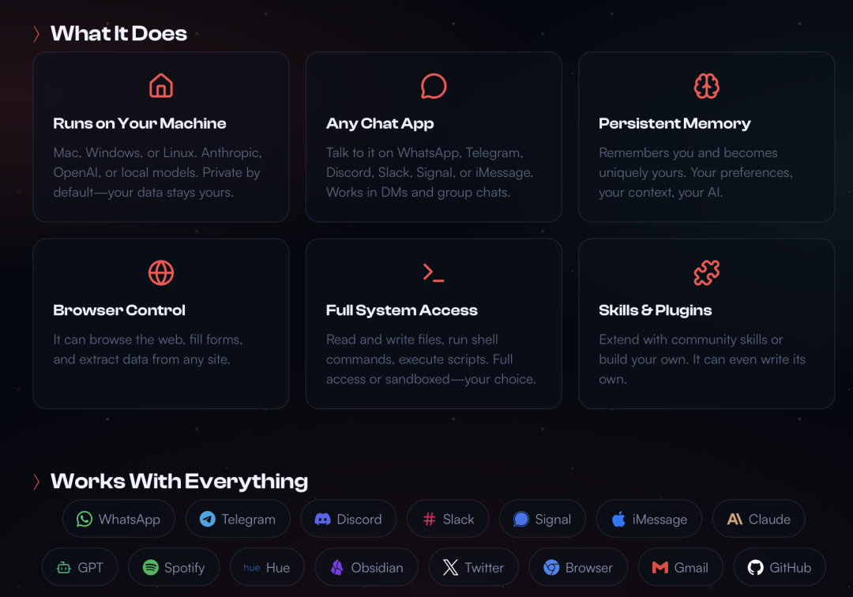Click the terminal prompt icon for Full System Access
This screenshot has width=853, height=597.
tap(434, 272)
